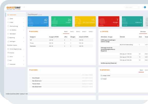Focus the guest search input field

[x=132, y=7]
